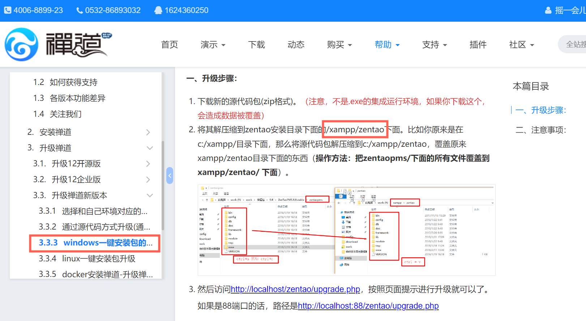The height and width of the screenshot is (321, 586).
Task: Open the localhost:88 upgrade.php link
Action: click(x=368, y=306)
